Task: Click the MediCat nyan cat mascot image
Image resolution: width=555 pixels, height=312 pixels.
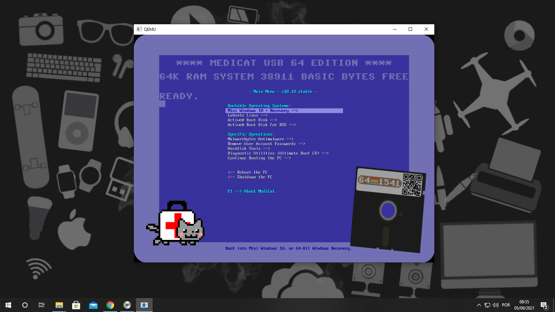Action: click(175, 223)
